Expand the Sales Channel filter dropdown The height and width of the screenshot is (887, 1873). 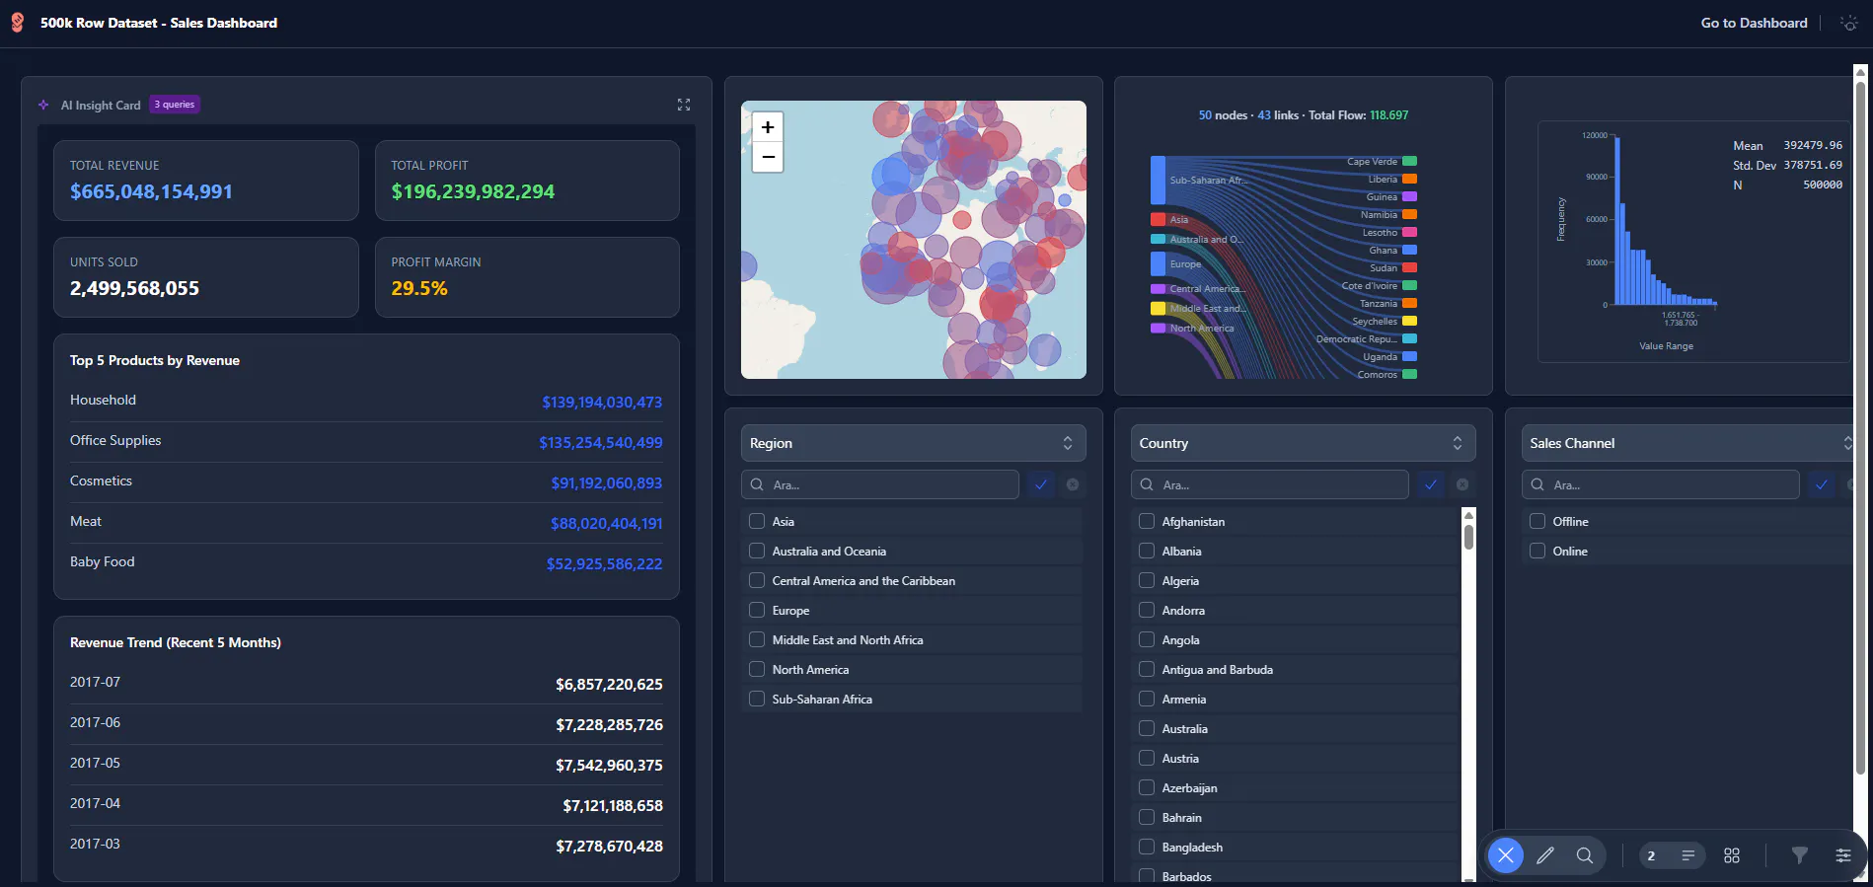click(x=1688, y=443)
